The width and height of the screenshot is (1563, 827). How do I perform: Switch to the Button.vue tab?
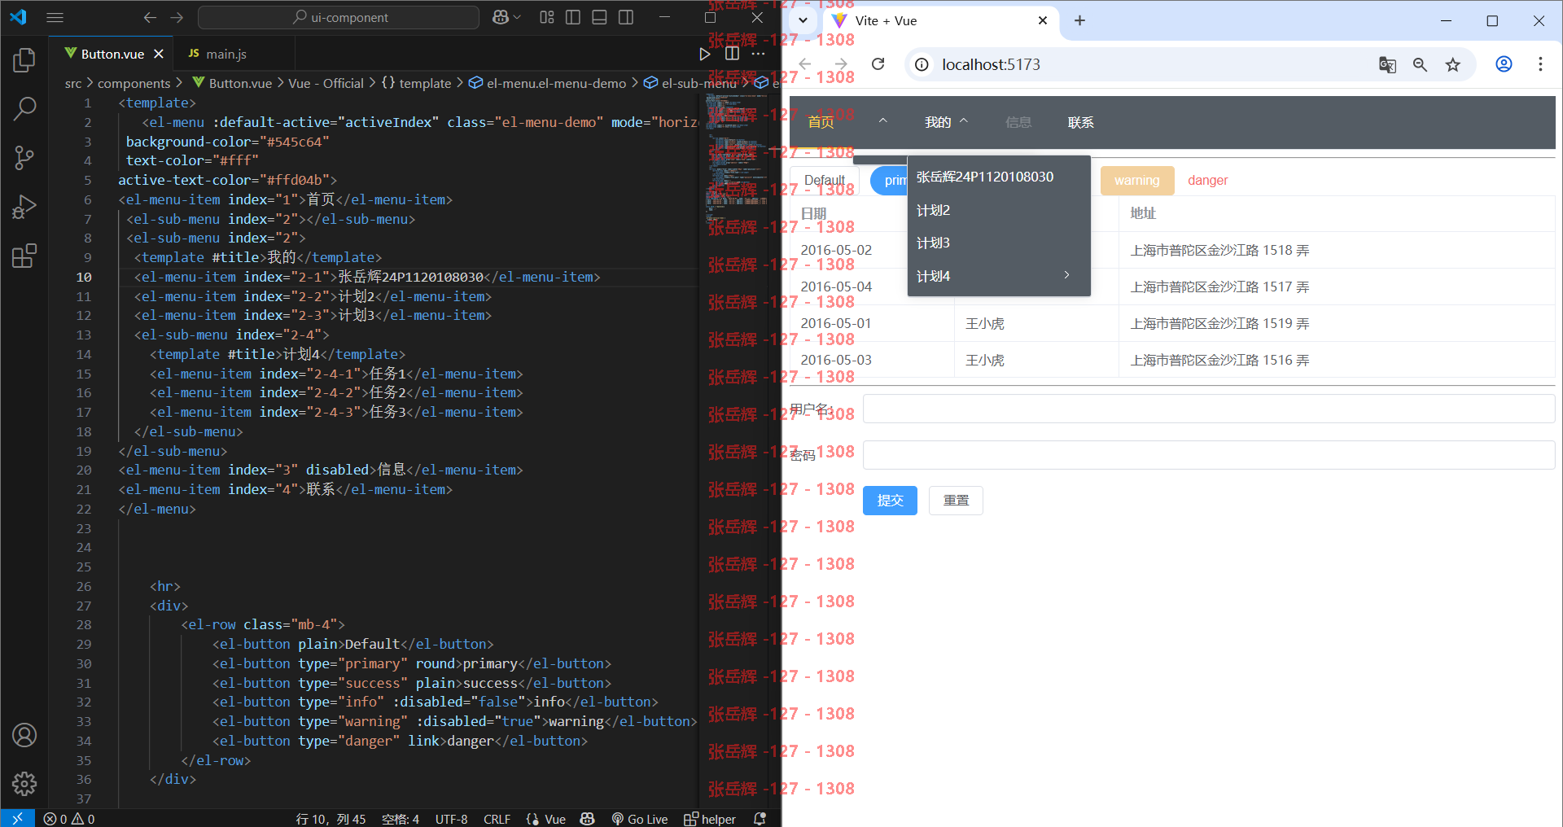(x=113, y=54)
